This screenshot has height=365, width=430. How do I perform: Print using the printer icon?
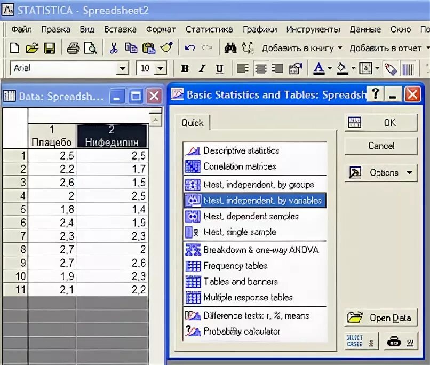73,48
